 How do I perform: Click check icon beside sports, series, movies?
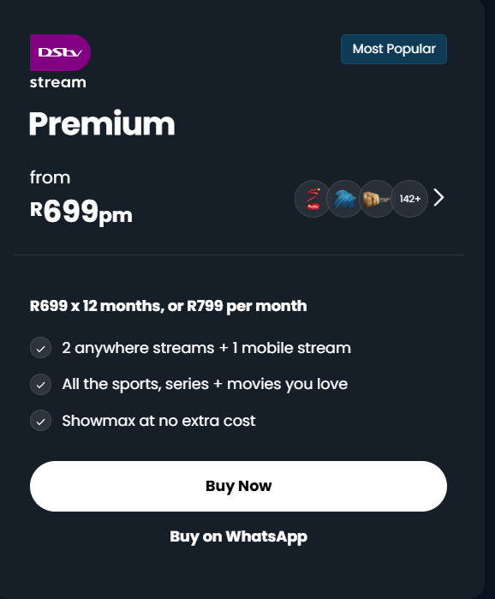coord(41,384)
